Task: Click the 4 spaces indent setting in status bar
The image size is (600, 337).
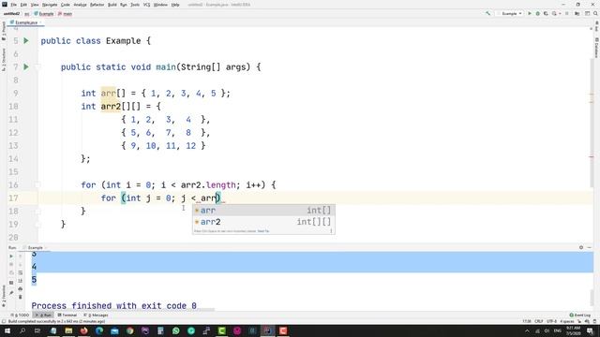Action: (x=566, y=321)
